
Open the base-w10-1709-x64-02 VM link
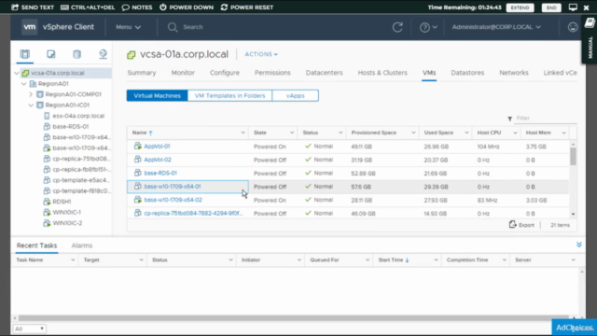coord(173,200)
